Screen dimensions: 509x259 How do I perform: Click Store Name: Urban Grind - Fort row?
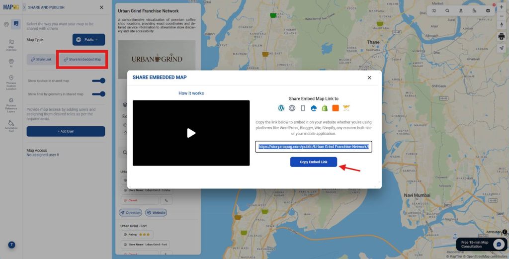145,245
